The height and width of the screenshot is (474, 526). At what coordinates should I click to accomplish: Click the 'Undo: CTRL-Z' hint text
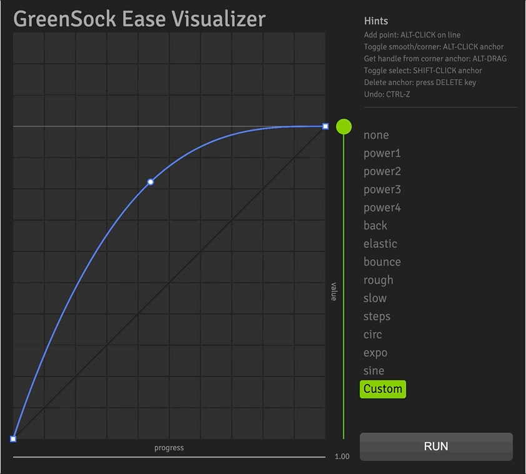(x=387, y=94)
